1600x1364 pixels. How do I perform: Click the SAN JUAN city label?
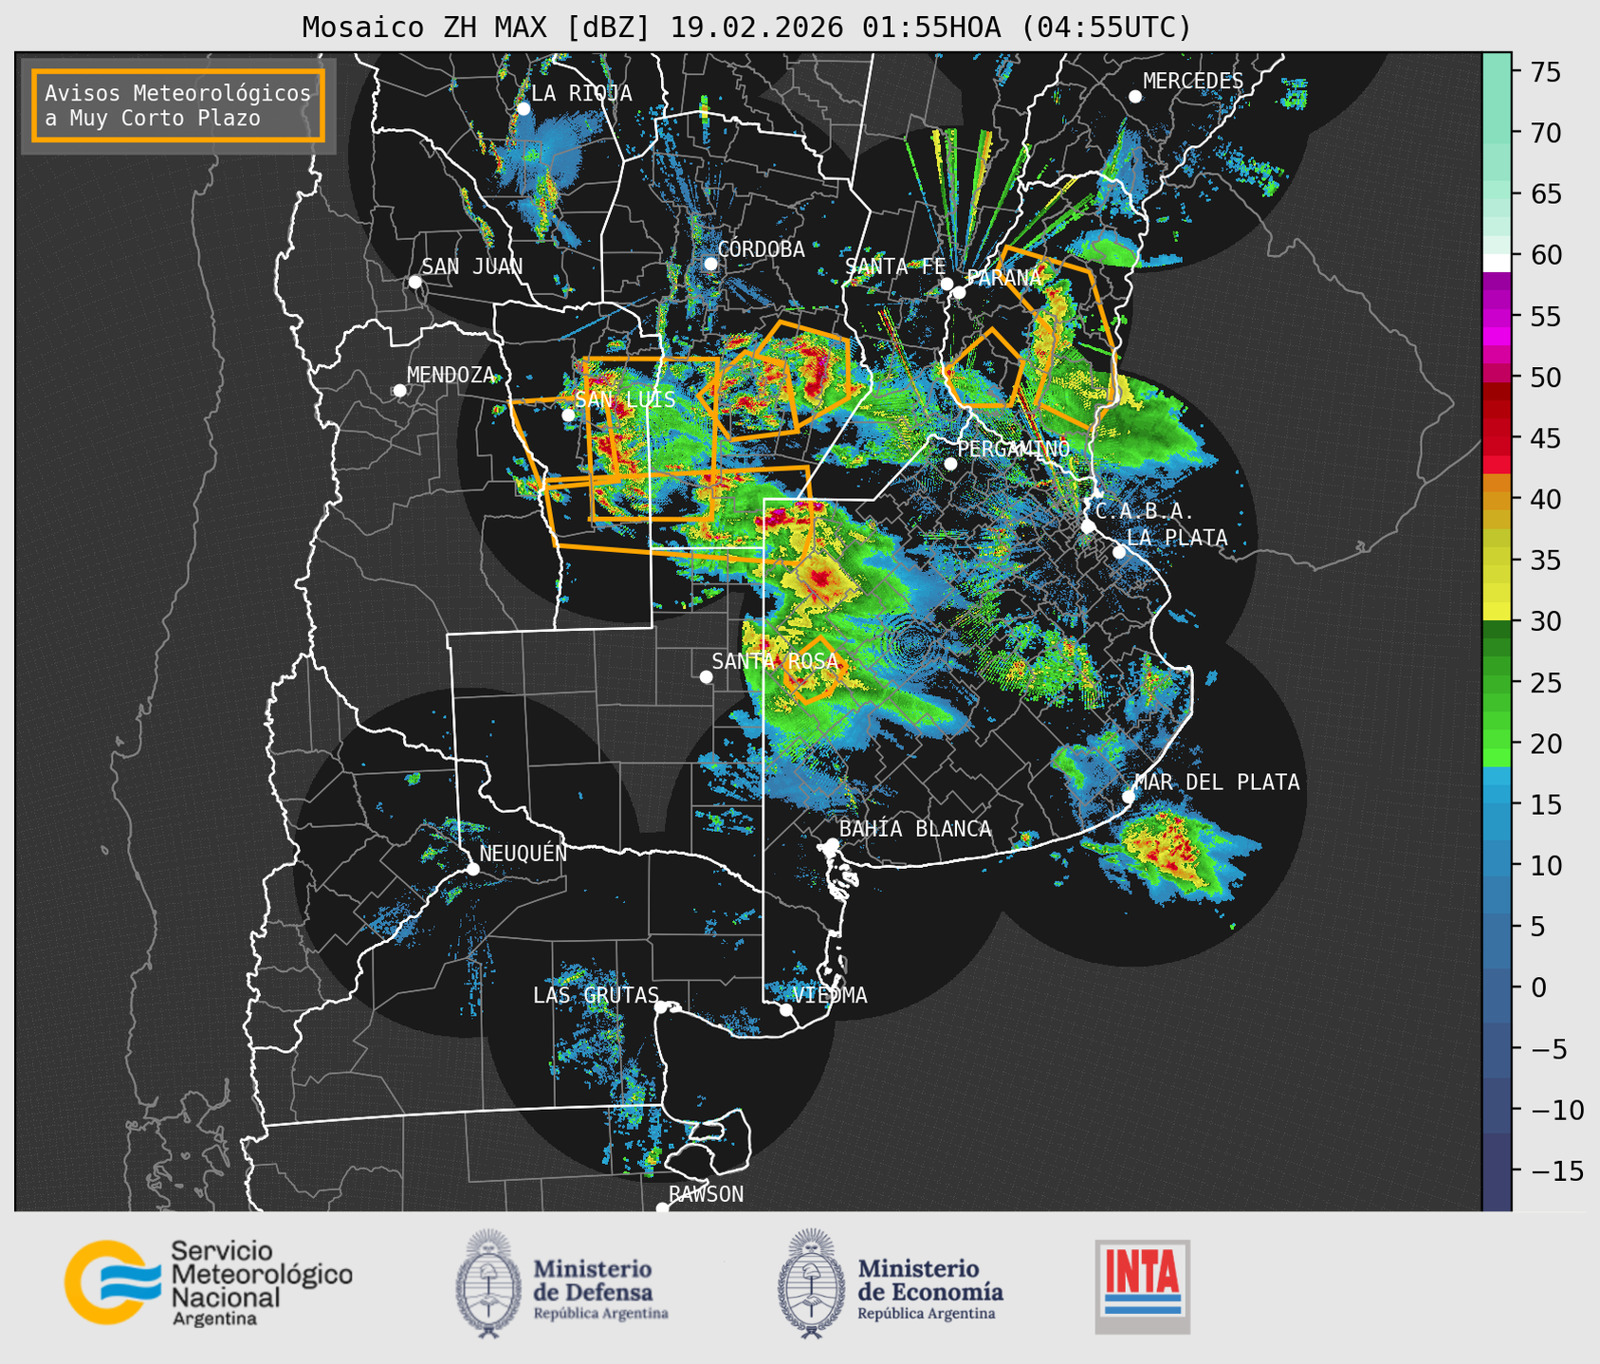471,267
